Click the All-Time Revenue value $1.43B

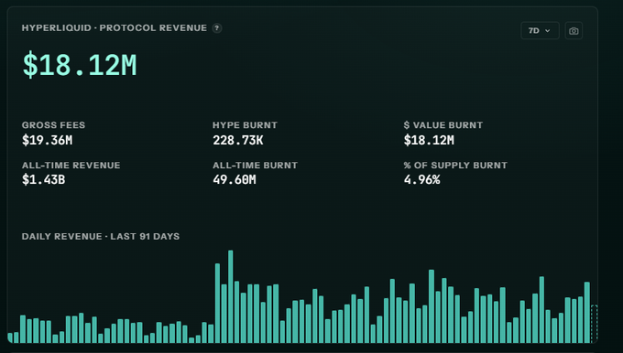coord(43,179)
